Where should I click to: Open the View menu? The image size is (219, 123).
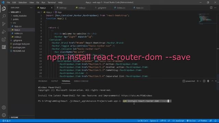(31, 2)
